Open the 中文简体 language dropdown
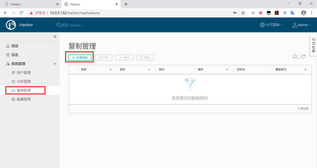 (x=271, y=25)
